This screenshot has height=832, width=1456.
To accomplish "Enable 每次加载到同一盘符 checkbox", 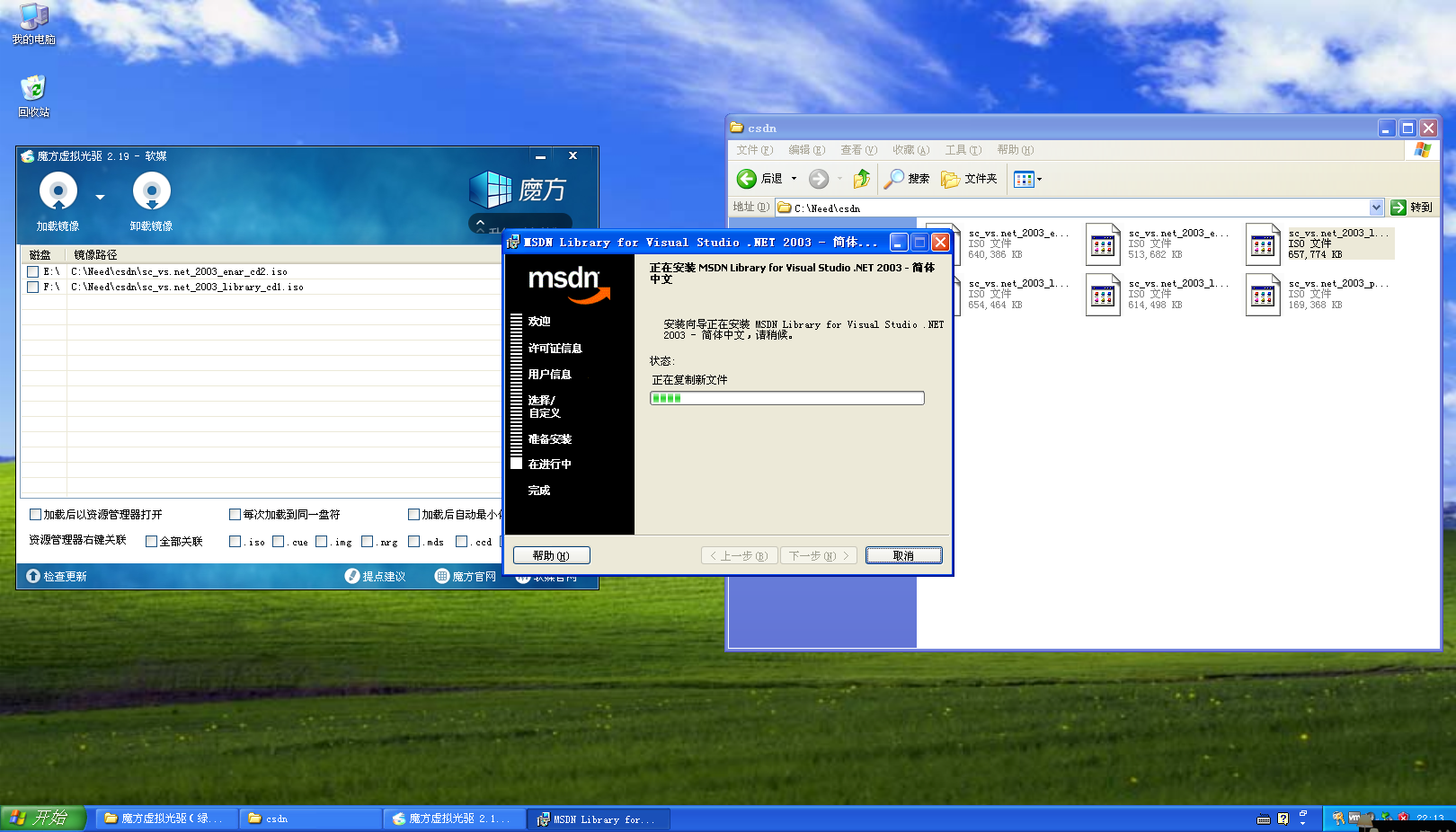I will coord(235,514).
